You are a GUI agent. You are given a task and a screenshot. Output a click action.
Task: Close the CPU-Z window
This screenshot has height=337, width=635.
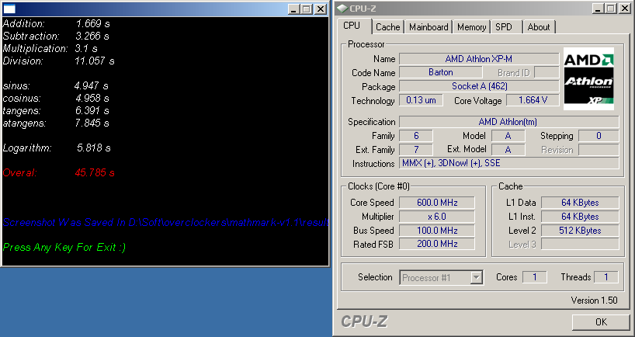click(624, 9)
